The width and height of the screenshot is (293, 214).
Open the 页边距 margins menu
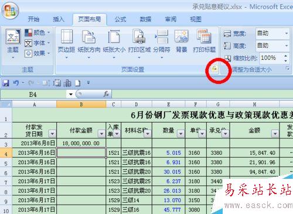(x=66, y=44)
